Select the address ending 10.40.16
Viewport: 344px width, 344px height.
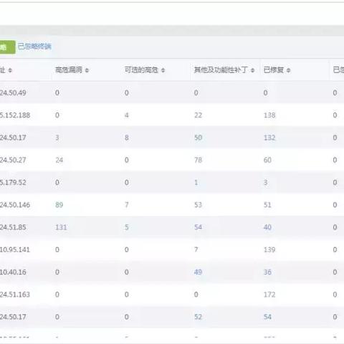(13, 272)
